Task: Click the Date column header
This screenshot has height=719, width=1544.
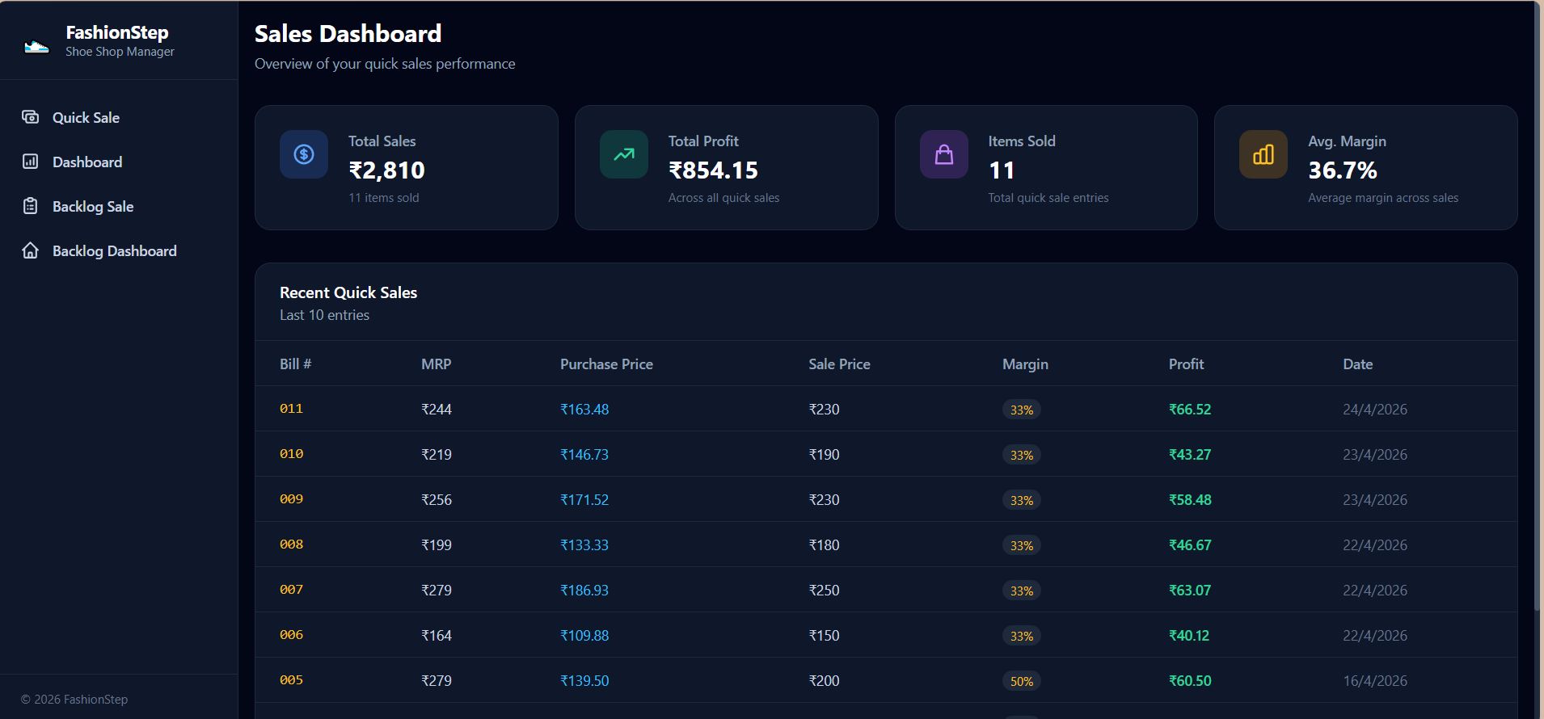Action: coord(1357,364)
